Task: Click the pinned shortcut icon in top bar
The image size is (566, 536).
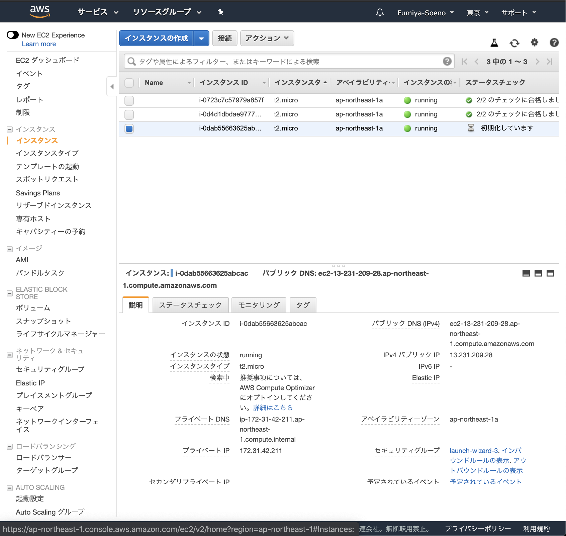Action: click(x=220, y=12)
